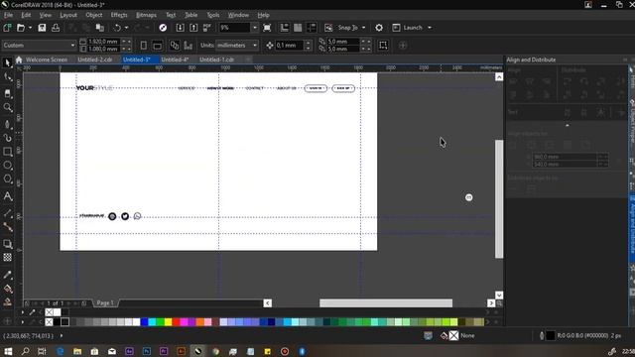This screenshot has width=635, height=357.
Task: Open the Options gear icon
Action: pos(379,28)
